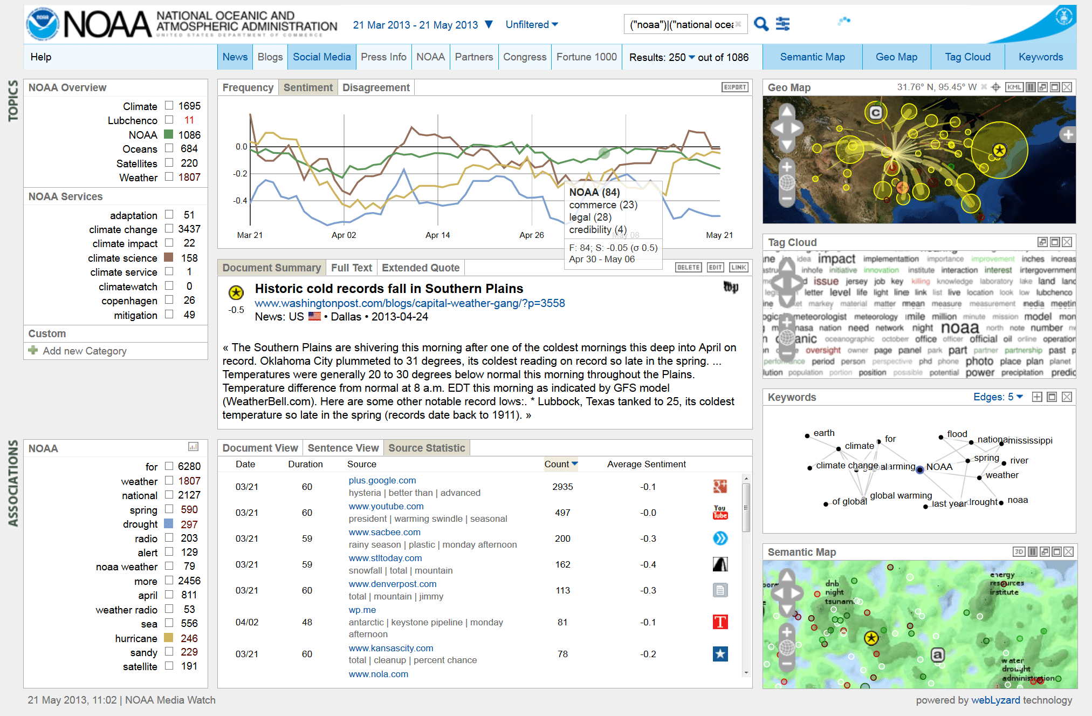Export the sentiment chart data
The height and width of the screenshot is (716, 1092).
[735, 87]
